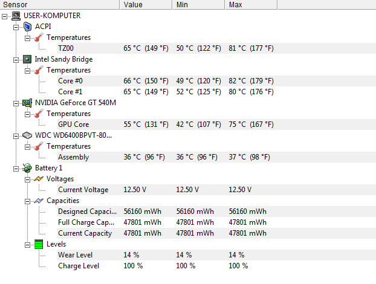
Task: Click Current Voltage value 12.50 V
Action: 135,190
